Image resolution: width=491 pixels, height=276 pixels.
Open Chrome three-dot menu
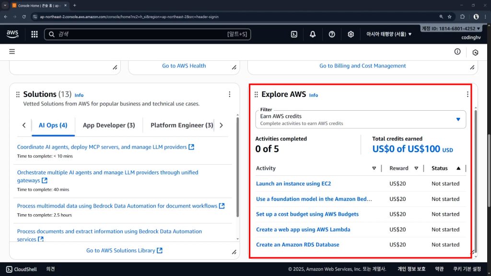[x=485, y=17]
